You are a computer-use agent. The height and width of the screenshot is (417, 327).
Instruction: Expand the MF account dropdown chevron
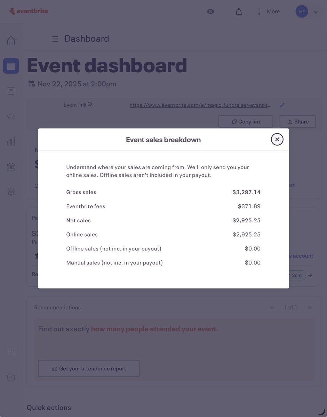coord(316,12)
